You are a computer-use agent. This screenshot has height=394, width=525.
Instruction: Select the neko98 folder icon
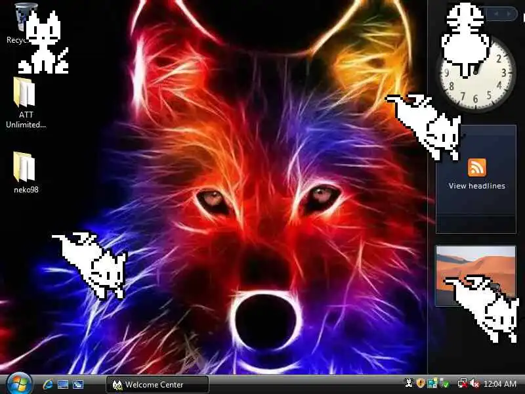point(24,167)
